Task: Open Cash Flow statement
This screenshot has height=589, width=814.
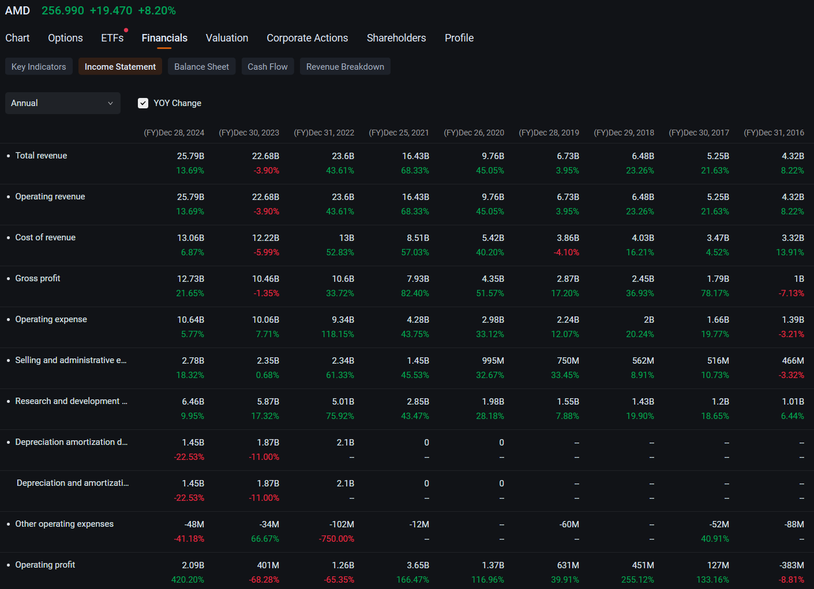Action: pyautogui.click(x=268, y=67)
